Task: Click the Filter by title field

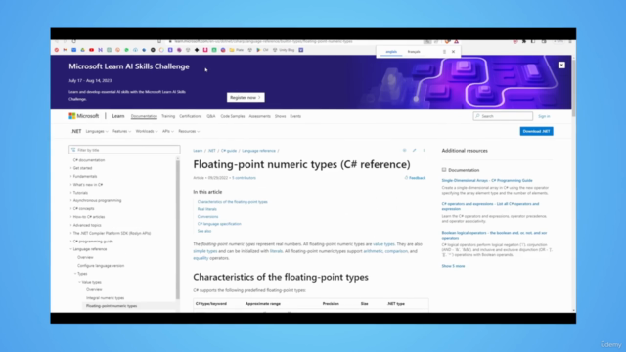Action: click(x=124, y=150)
